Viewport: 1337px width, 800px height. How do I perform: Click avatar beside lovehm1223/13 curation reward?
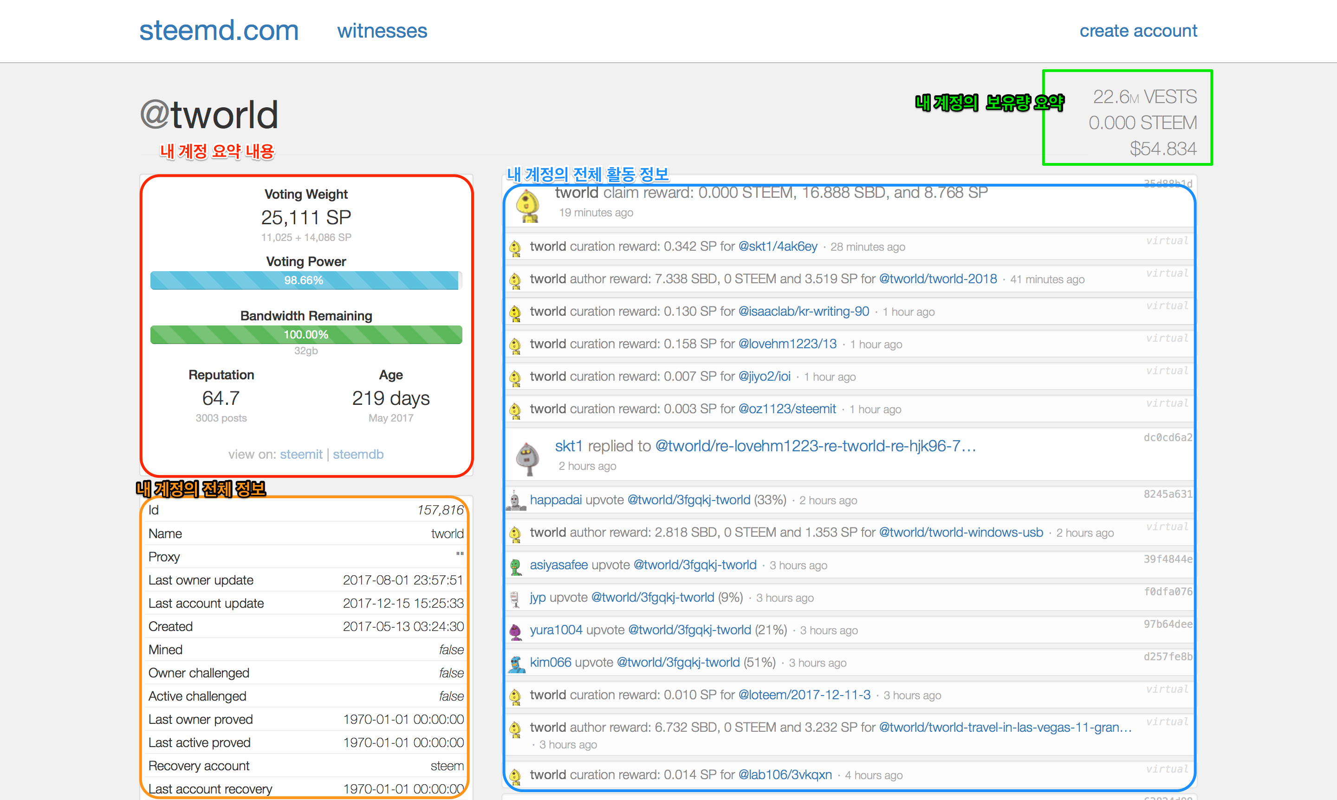click(515, 345)
